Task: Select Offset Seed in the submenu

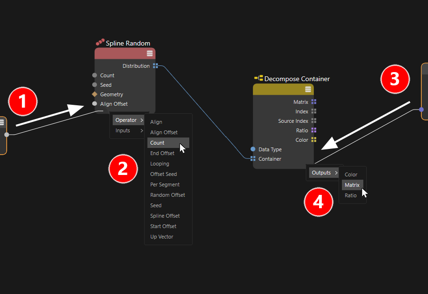Action: tap(168, 174)
